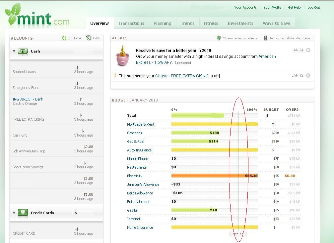Open the Mortgage & Rent budget category
The width and height of the screenshot is (334, 243).
(141, 124)
